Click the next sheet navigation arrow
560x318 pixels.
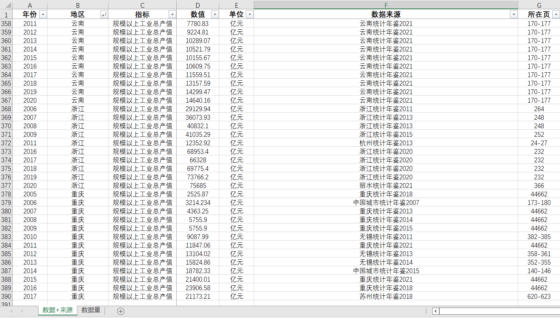[22, 311]
